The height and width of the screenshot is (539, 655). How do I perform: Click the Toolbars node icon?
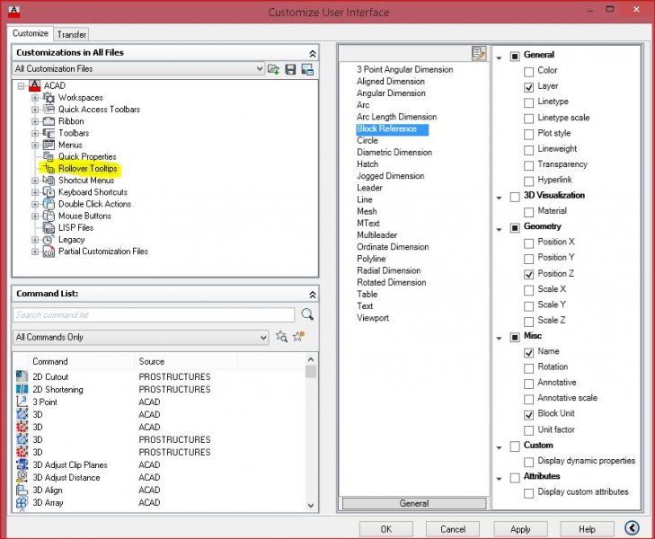coord(49,133)
